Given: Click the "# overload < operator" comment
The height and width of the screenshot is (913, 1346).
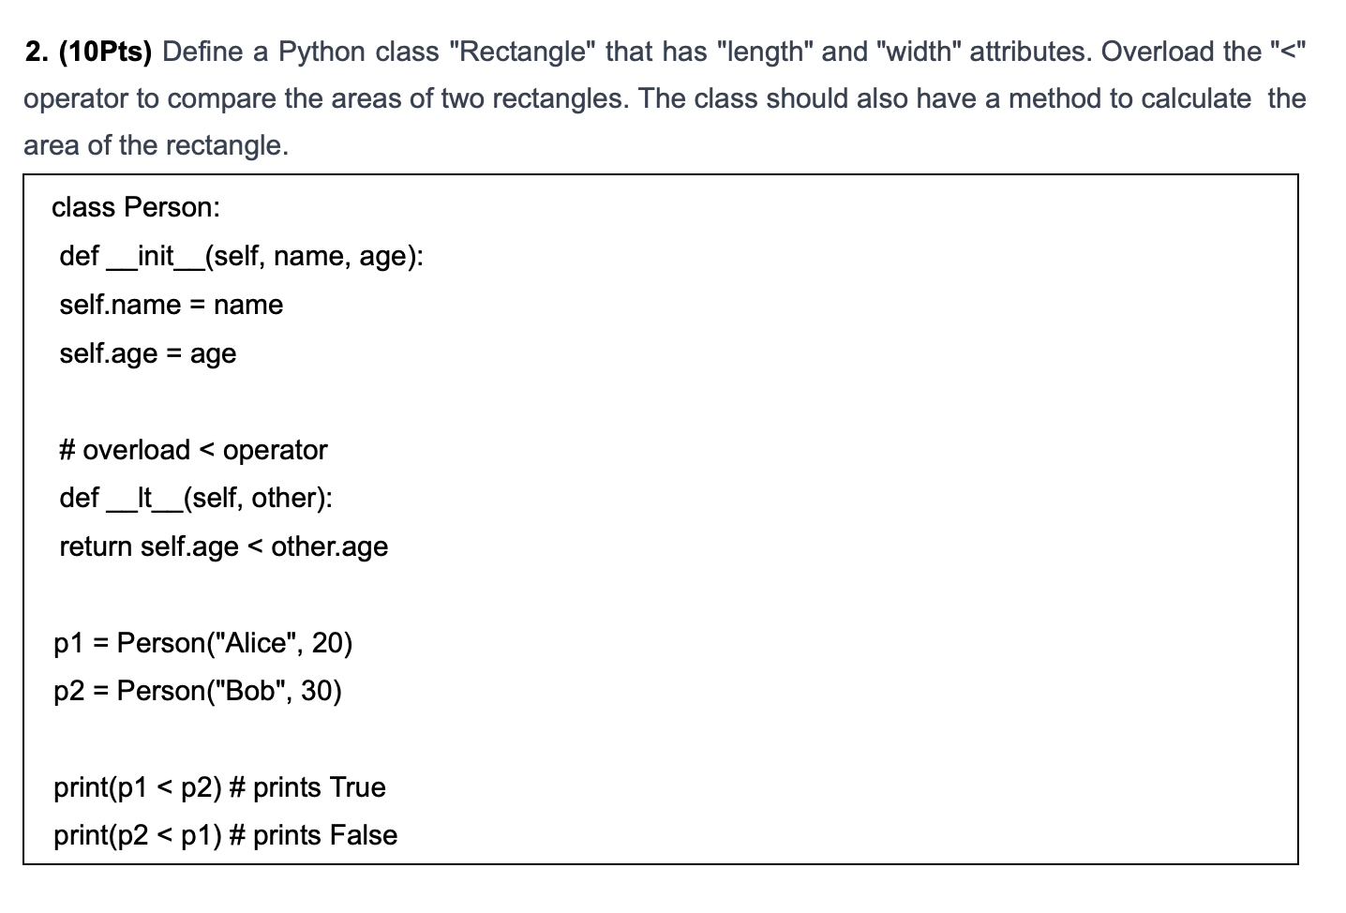Looking at the screenshot, I should 193,450.
